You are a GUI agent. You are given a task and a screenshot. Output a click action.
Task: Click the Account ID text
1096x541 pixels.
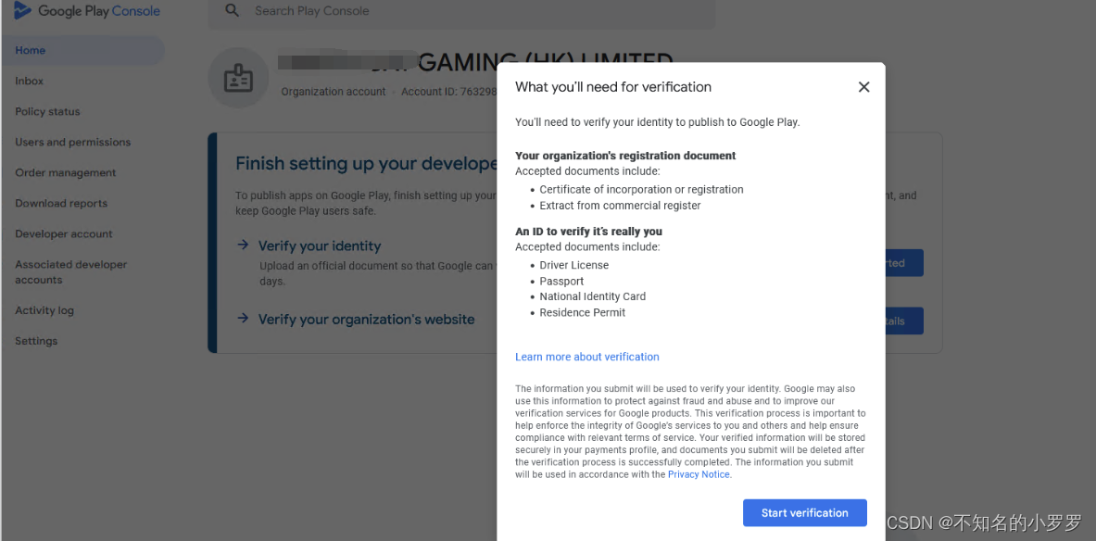coord(448,92)
